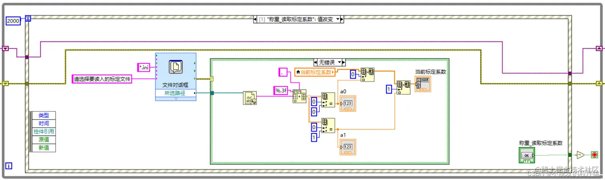Screen dimensions: 605x180
Task: Click the 0 constant on upper Replace Array Subset
Action: pos(353,75)
